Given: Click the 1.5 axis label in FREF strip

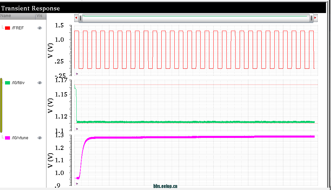Looking at the screenshot, I should pyautogui.click(x=59, y=25).
